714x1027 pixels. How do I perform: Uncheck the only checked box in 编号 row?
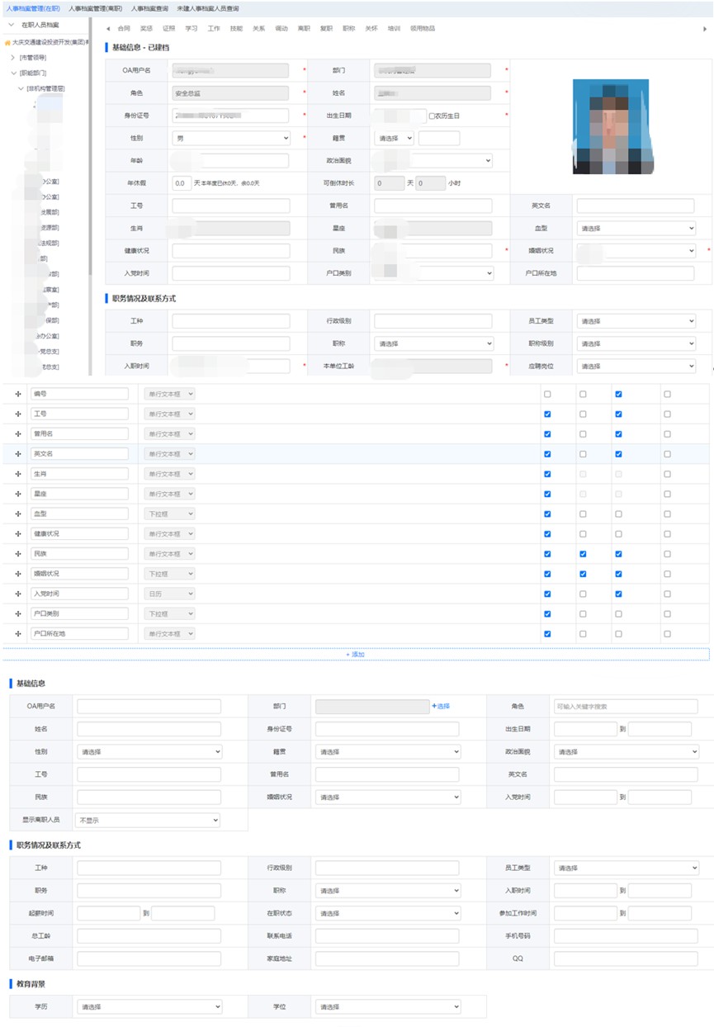tap(618, 395)
